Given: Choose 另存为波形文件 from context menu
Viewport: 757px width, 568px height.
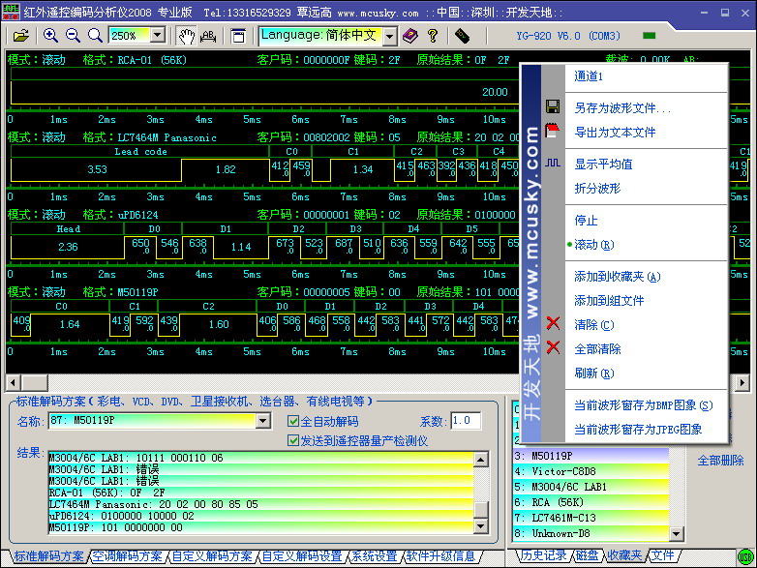Looking at the screenshot, I should pyautogui.click(x=621, y=108).
